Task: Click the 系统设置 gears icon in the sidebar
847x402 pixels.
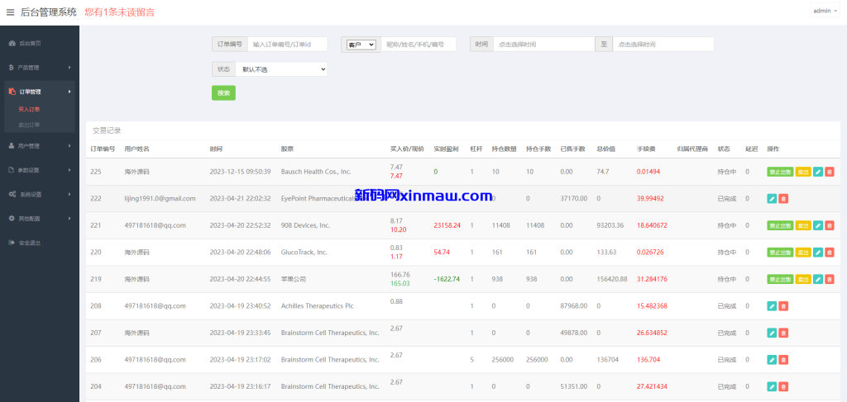Action: coord(12,194)
